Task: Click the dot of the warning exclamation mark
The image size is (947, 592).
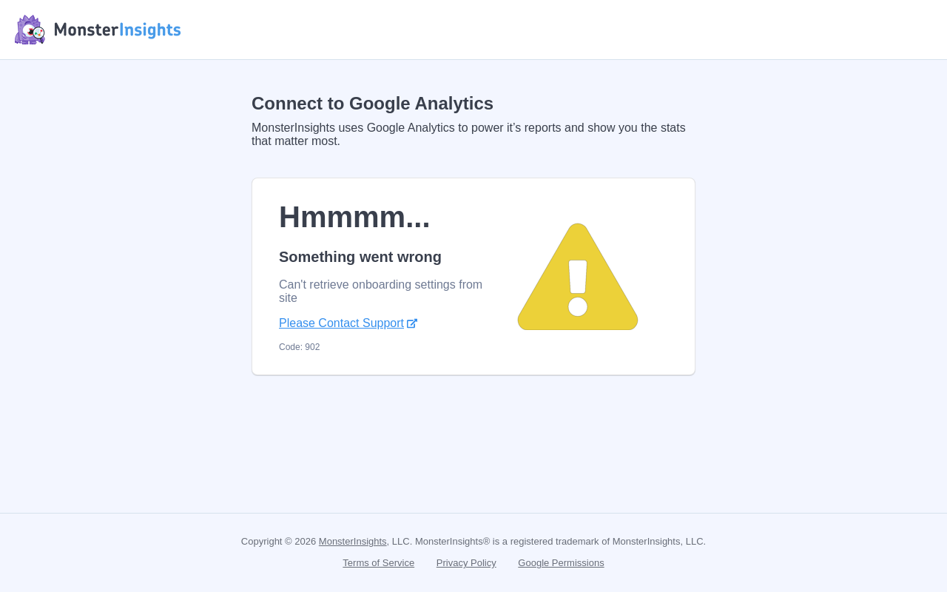Action: coord(578,306)
